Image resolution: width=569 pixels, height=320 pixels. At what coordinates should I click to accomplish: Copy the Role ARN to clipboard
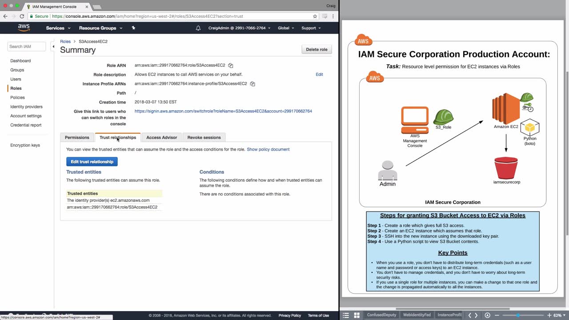(x=231, y=65)
